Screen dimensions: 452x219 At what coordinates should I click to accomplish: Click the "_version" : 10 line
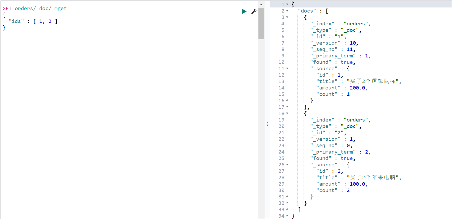tap(334, 43)
